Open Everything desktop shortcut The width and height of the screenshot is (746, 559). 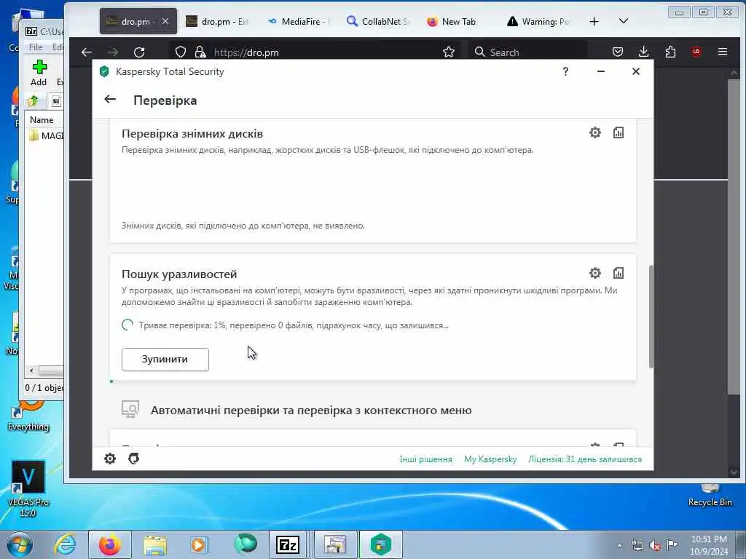point(28,416)
